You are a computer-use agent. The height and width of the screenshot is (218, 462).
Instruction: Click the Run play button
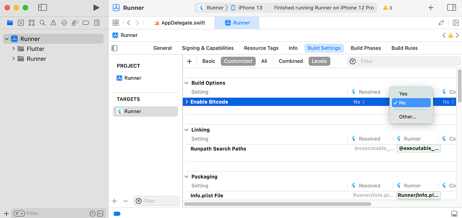[96, 8]
